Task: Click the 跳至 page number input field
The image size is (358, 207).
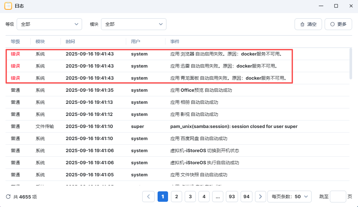Action: [338, 197]
